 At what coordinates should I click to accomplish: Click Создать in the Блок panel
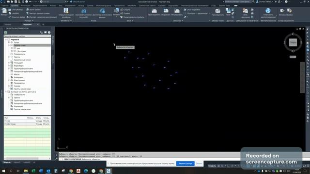pyautogui.click(x=125, y=10)
